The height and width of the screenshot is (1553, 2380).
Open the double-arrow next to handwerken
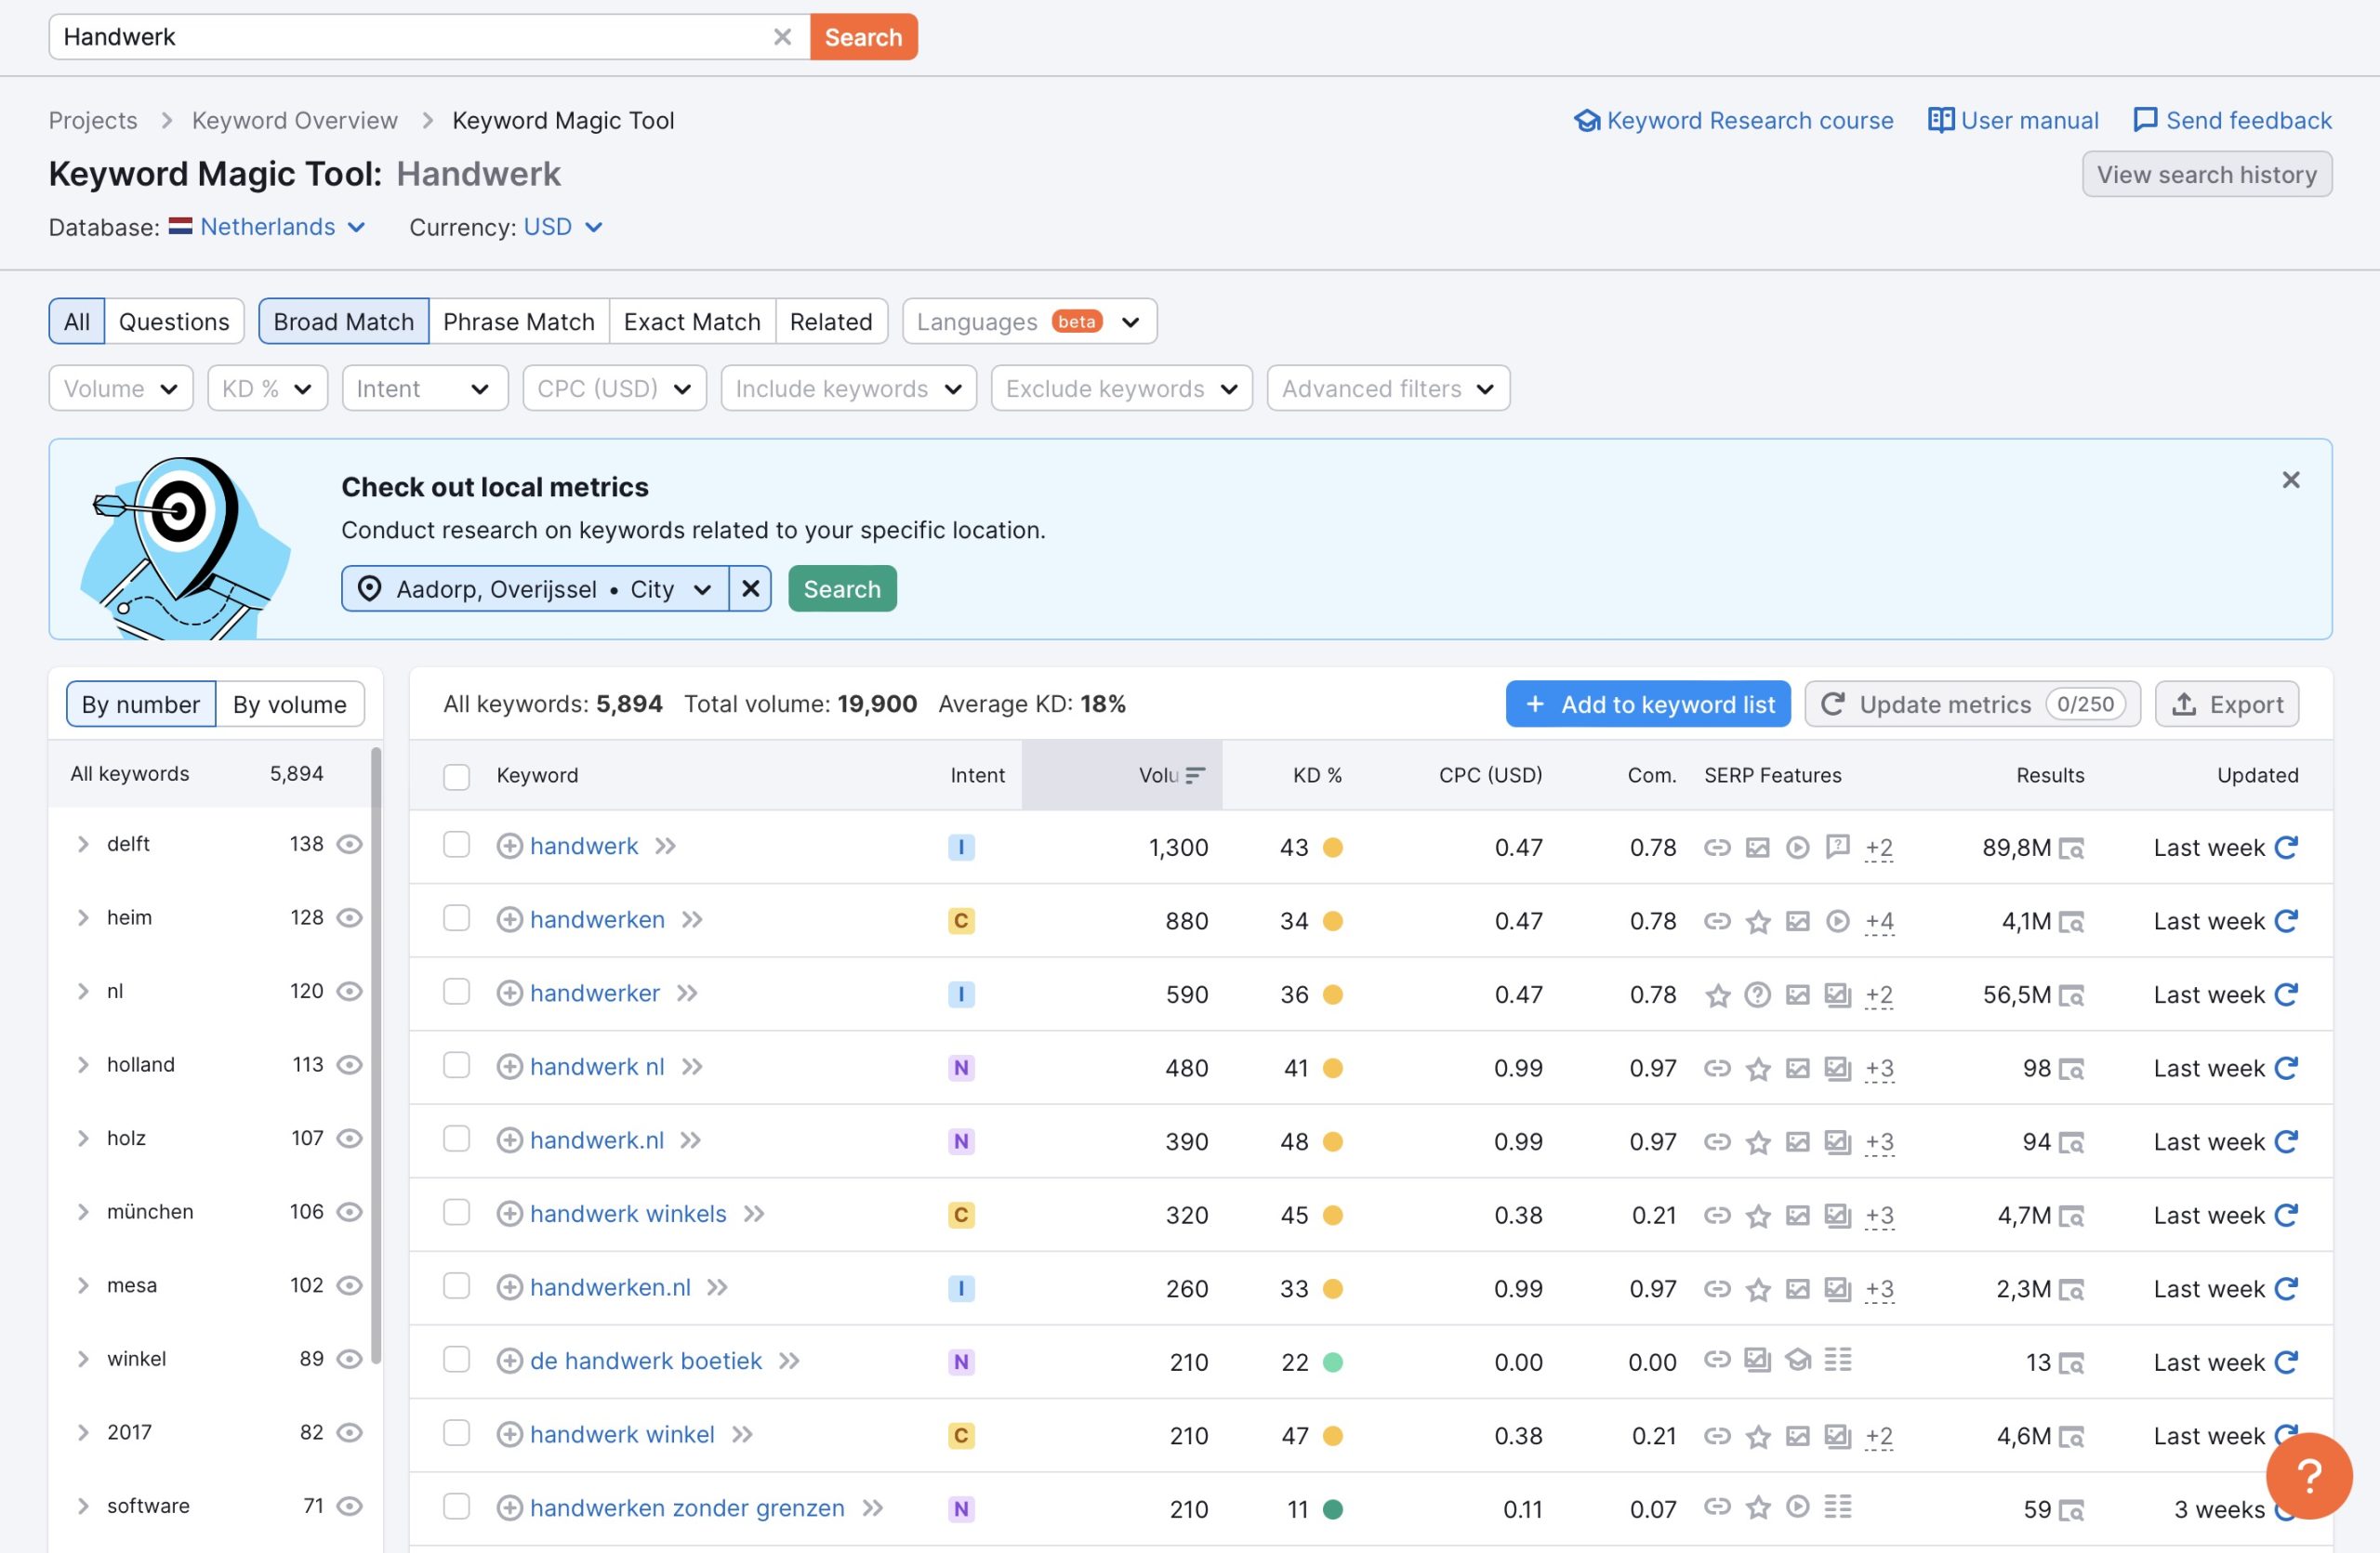692,919
